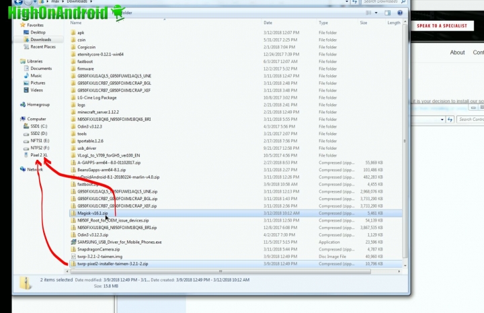Open the About link in browser window
The image size is (484, 313).
point(457,52)
